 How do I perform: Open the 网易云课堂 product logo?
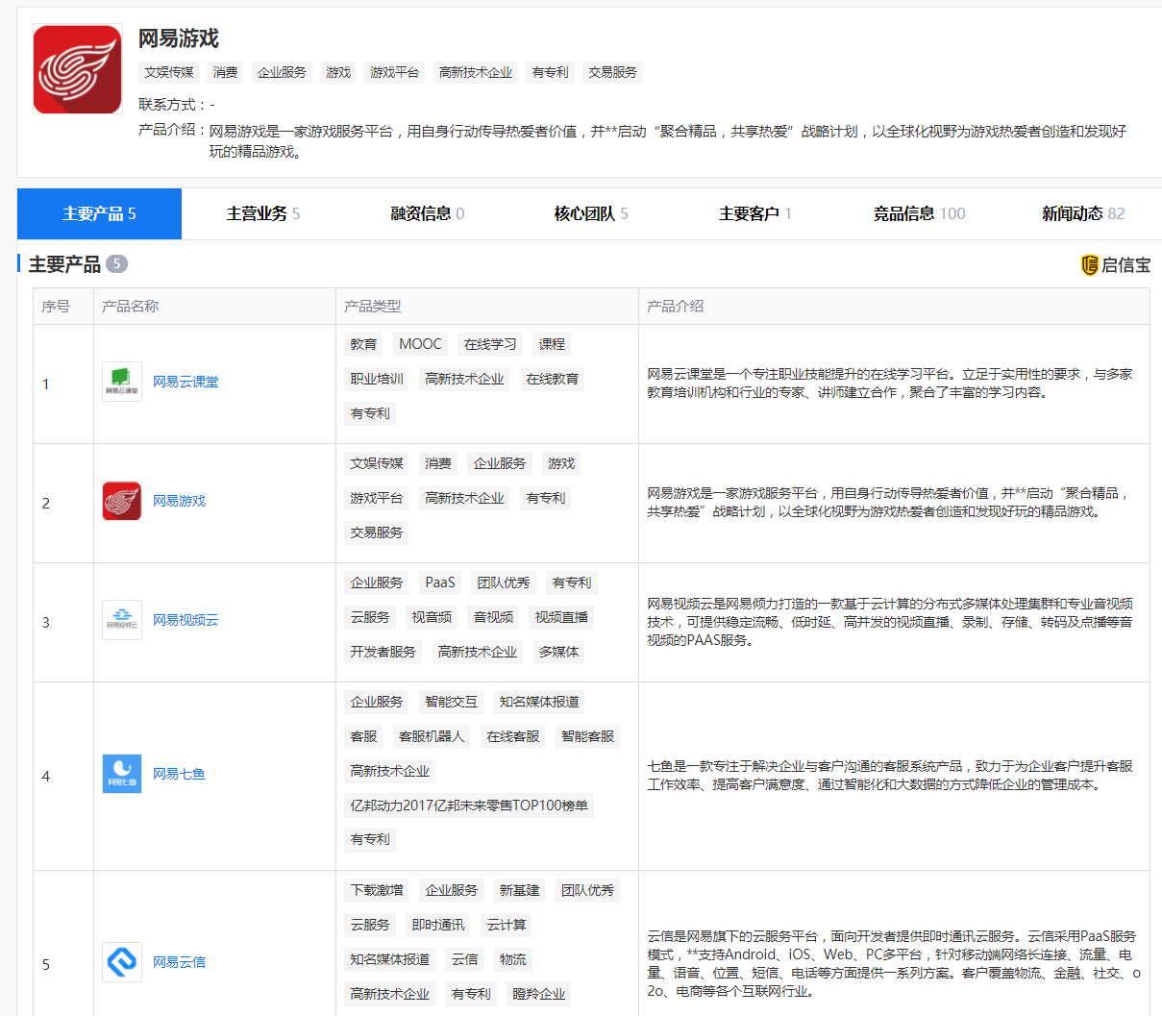point(122,382)
